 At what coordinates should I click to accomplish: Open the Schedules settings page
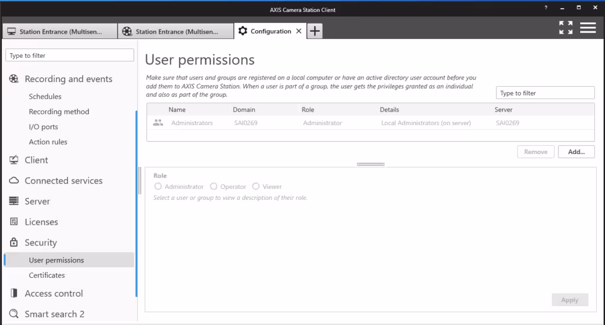45,96
